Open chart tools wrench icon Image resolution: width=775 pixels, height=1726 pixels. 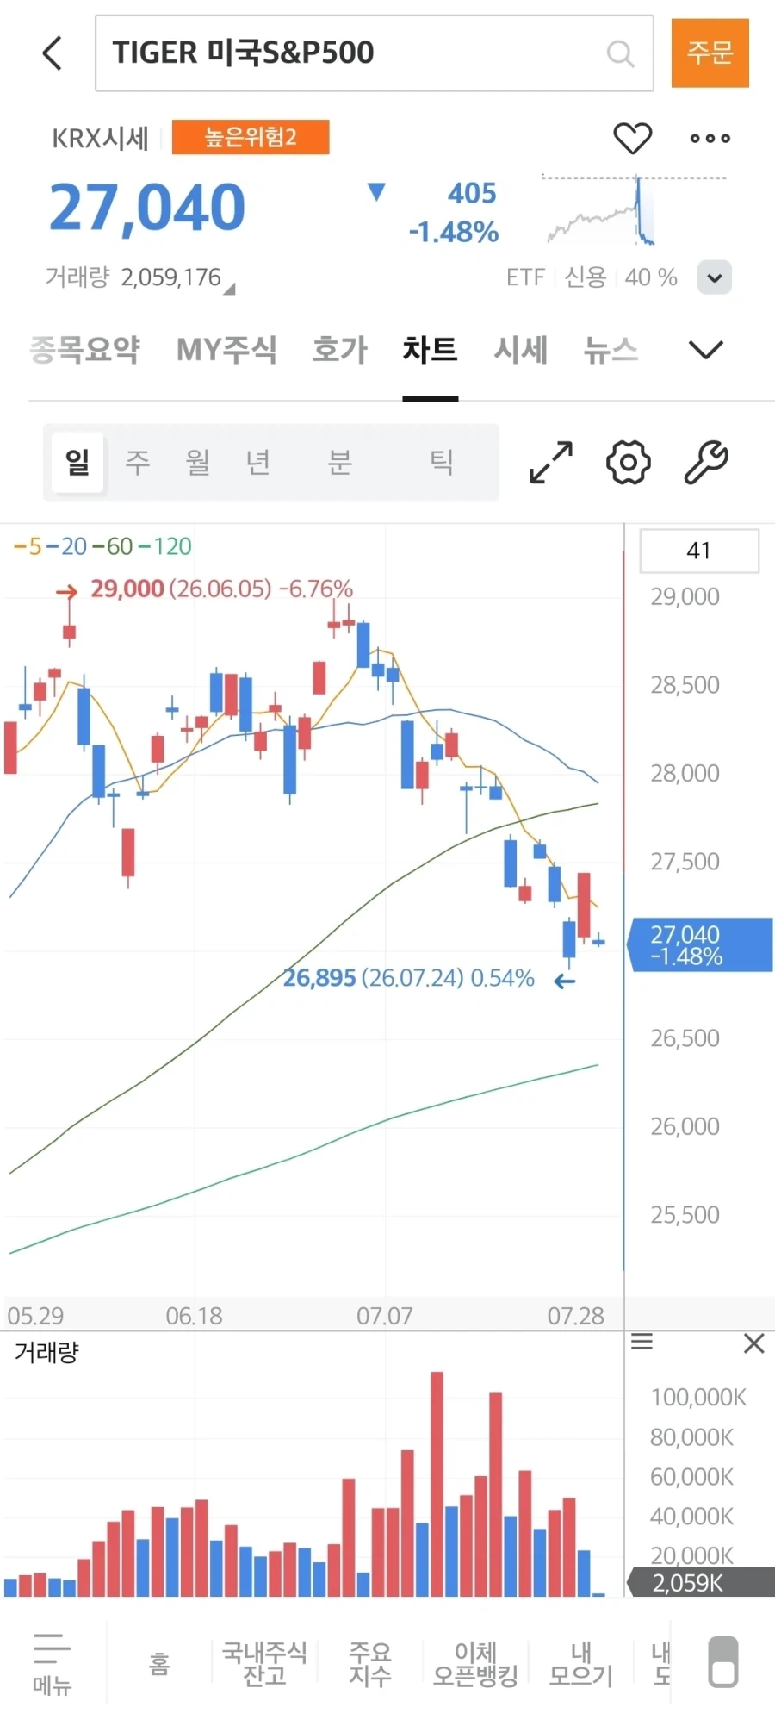[706, 462]
